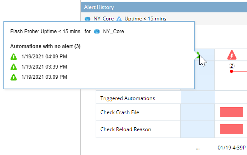Image resolution: width=247 pixels, height=155 pixels.
Task: Click NY_Core device icon in Alert History header
Action: pyautogui.click(x=88, y=19)
